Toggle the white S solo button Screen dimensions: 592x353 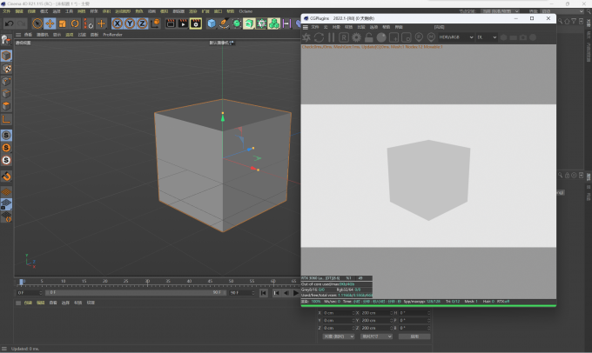(x=6, y=160)
